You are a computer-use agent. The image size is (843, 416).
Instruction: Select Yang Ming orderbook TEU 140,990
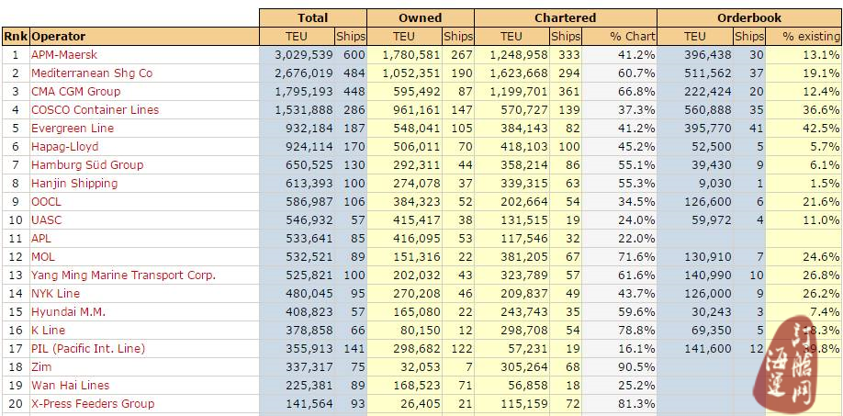[707, 275]
